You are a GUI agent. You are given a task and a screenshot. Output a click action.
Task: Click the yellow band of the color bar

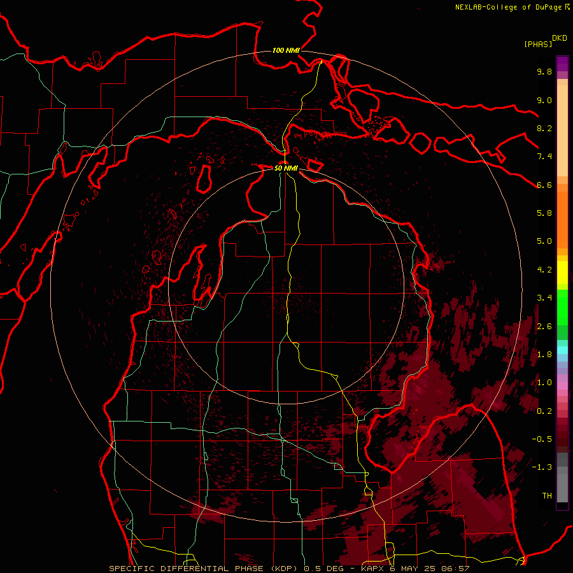click(562, 272)
